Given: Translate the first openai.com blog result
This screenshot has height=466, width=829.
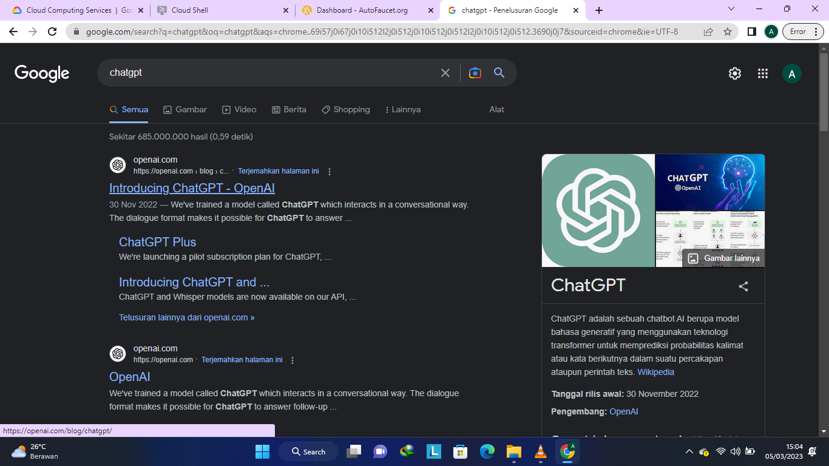Looking at the screenshot, I should coord(278,171).
